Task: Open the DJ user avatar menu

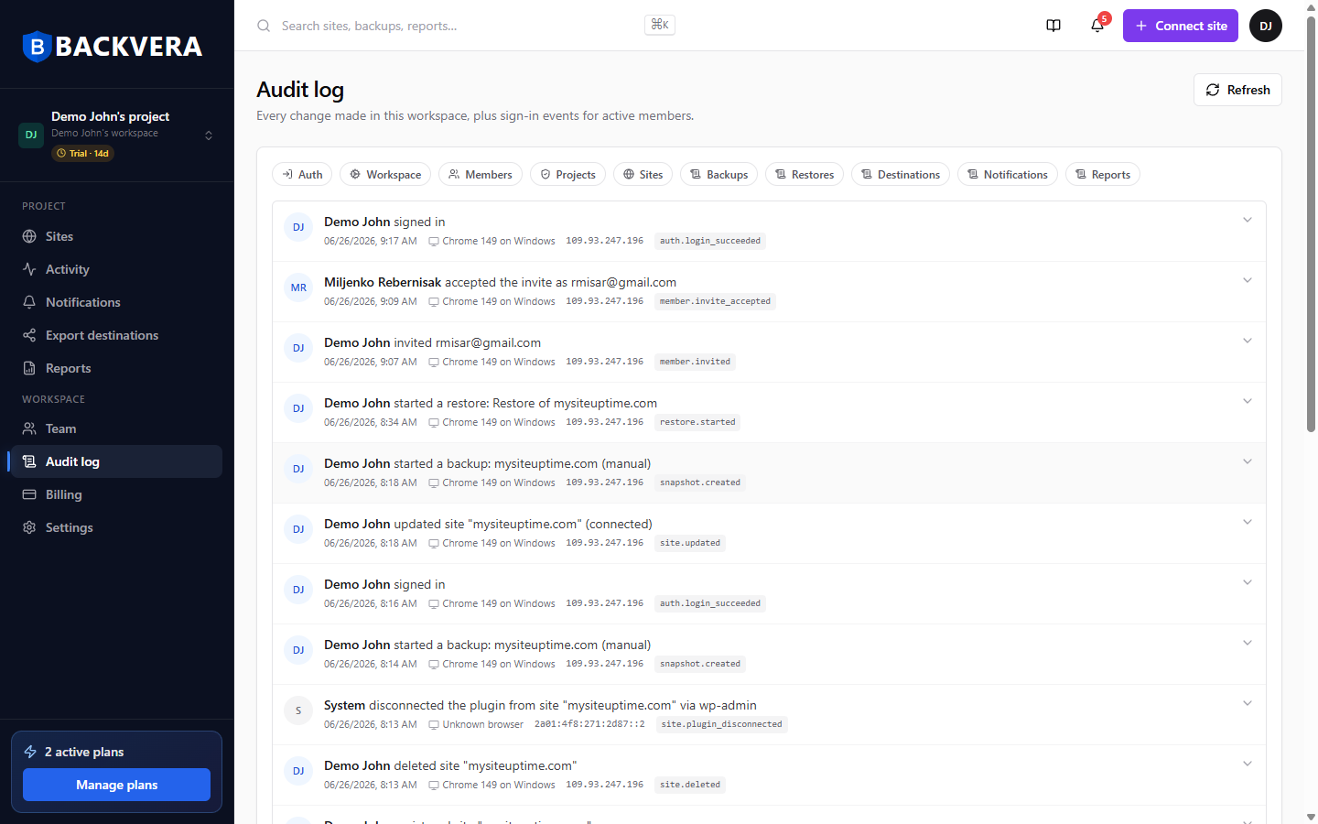Action: tap(1266, 26)
